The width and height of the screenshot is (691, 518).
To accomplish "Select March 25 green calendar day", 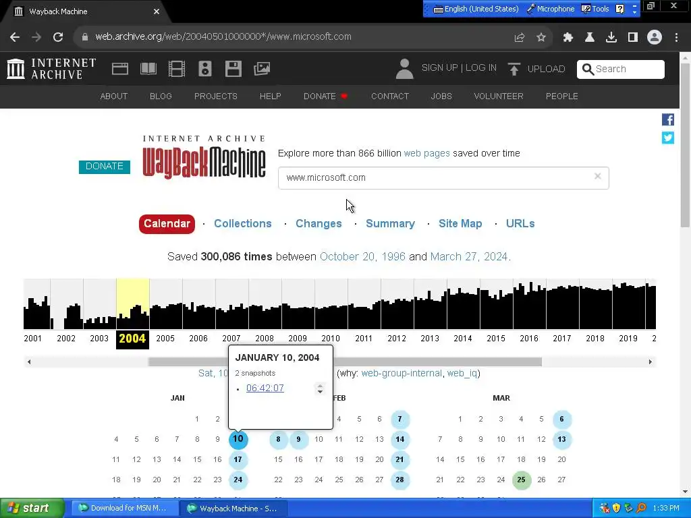I will [x=521, y=480].
